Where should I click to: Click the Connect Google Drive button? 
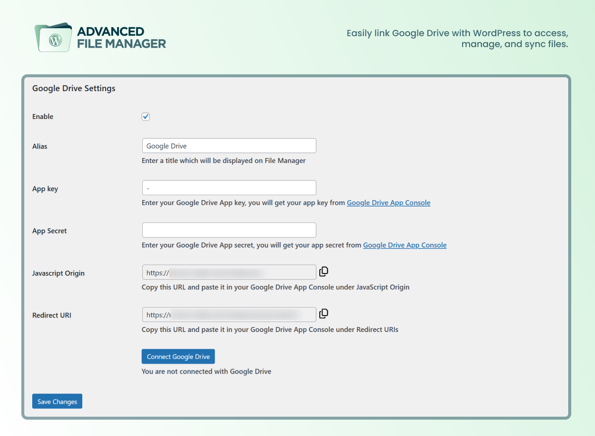(178, 357)
